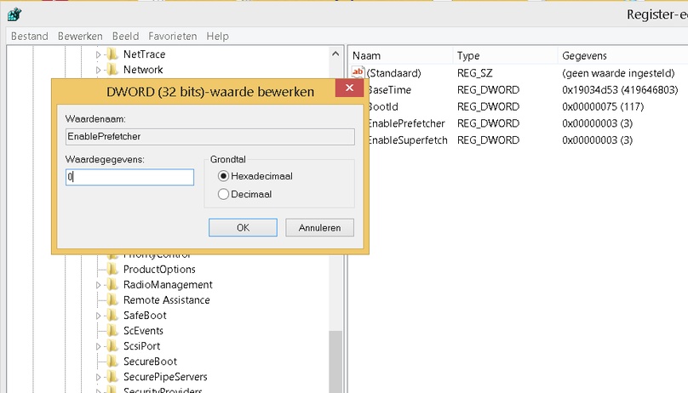Select the Decimaal radio button
Viewport: 688px width, 393px height.
click(223, 194)
